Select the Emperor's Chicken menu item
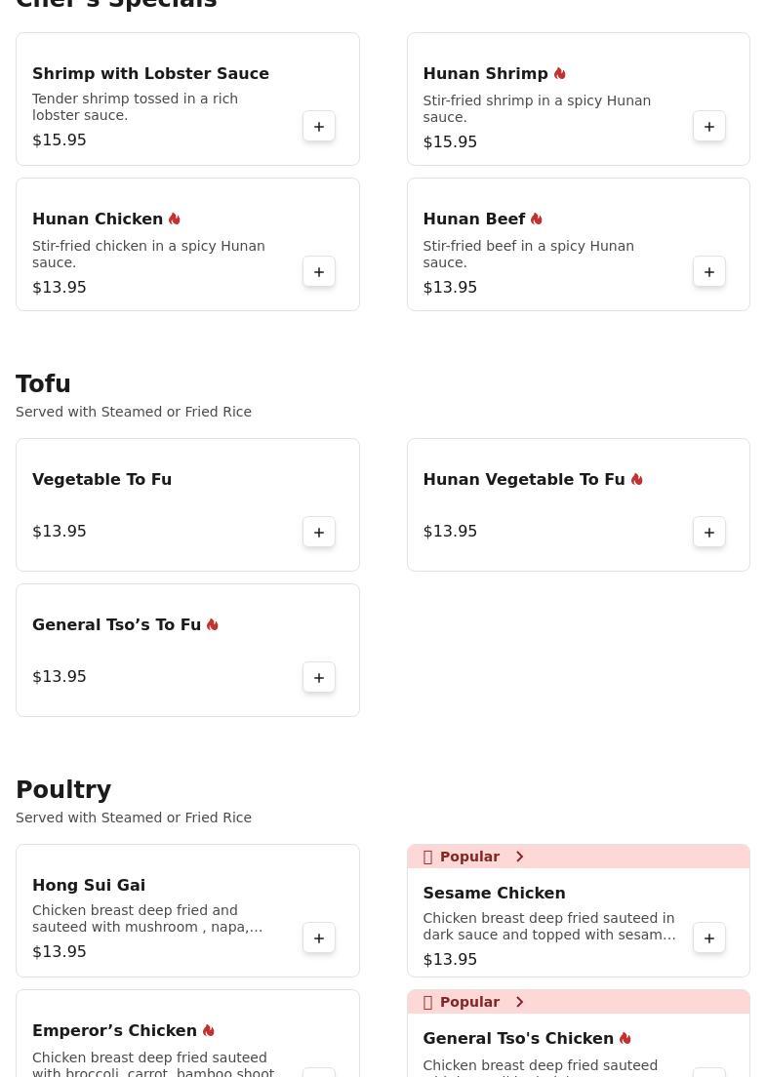The width and height of the screenshot is (766, 1077). click(x=114, y=1031)
